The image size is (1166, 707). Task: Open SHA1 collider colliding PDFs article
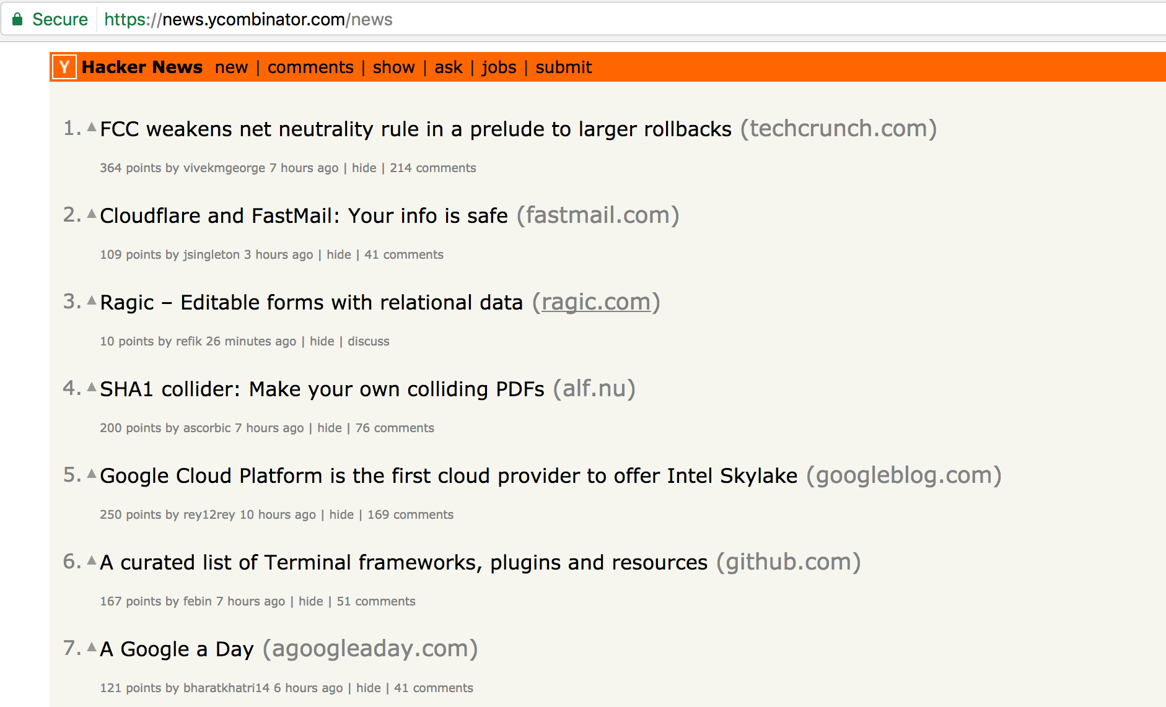[322, 389]
